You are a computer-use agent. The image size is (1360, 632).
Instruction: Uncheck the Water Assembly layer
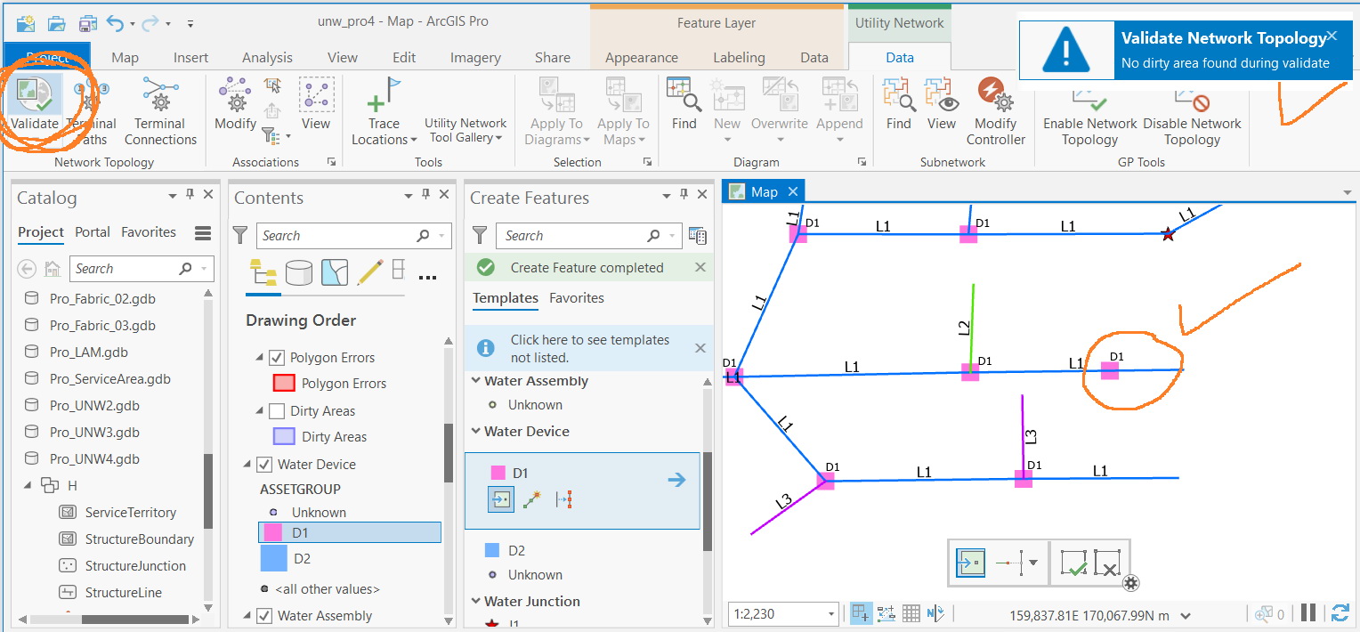tap(263, 616)
